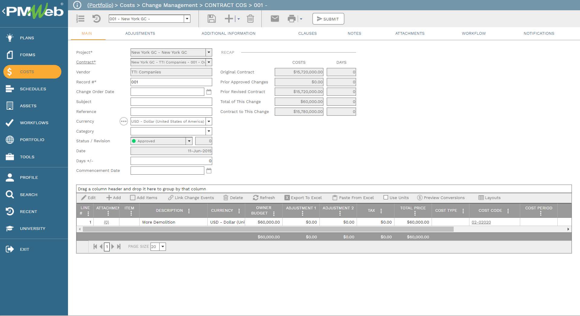Open line 1 attachments (0) link
The image size is (580, 316).
coord(106,222)
